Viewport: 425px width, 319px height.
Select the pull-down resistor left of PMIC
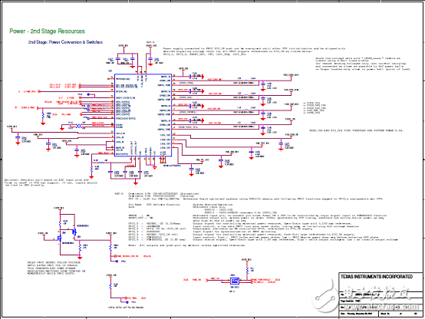pyautogui.click(x=43, y=115)
